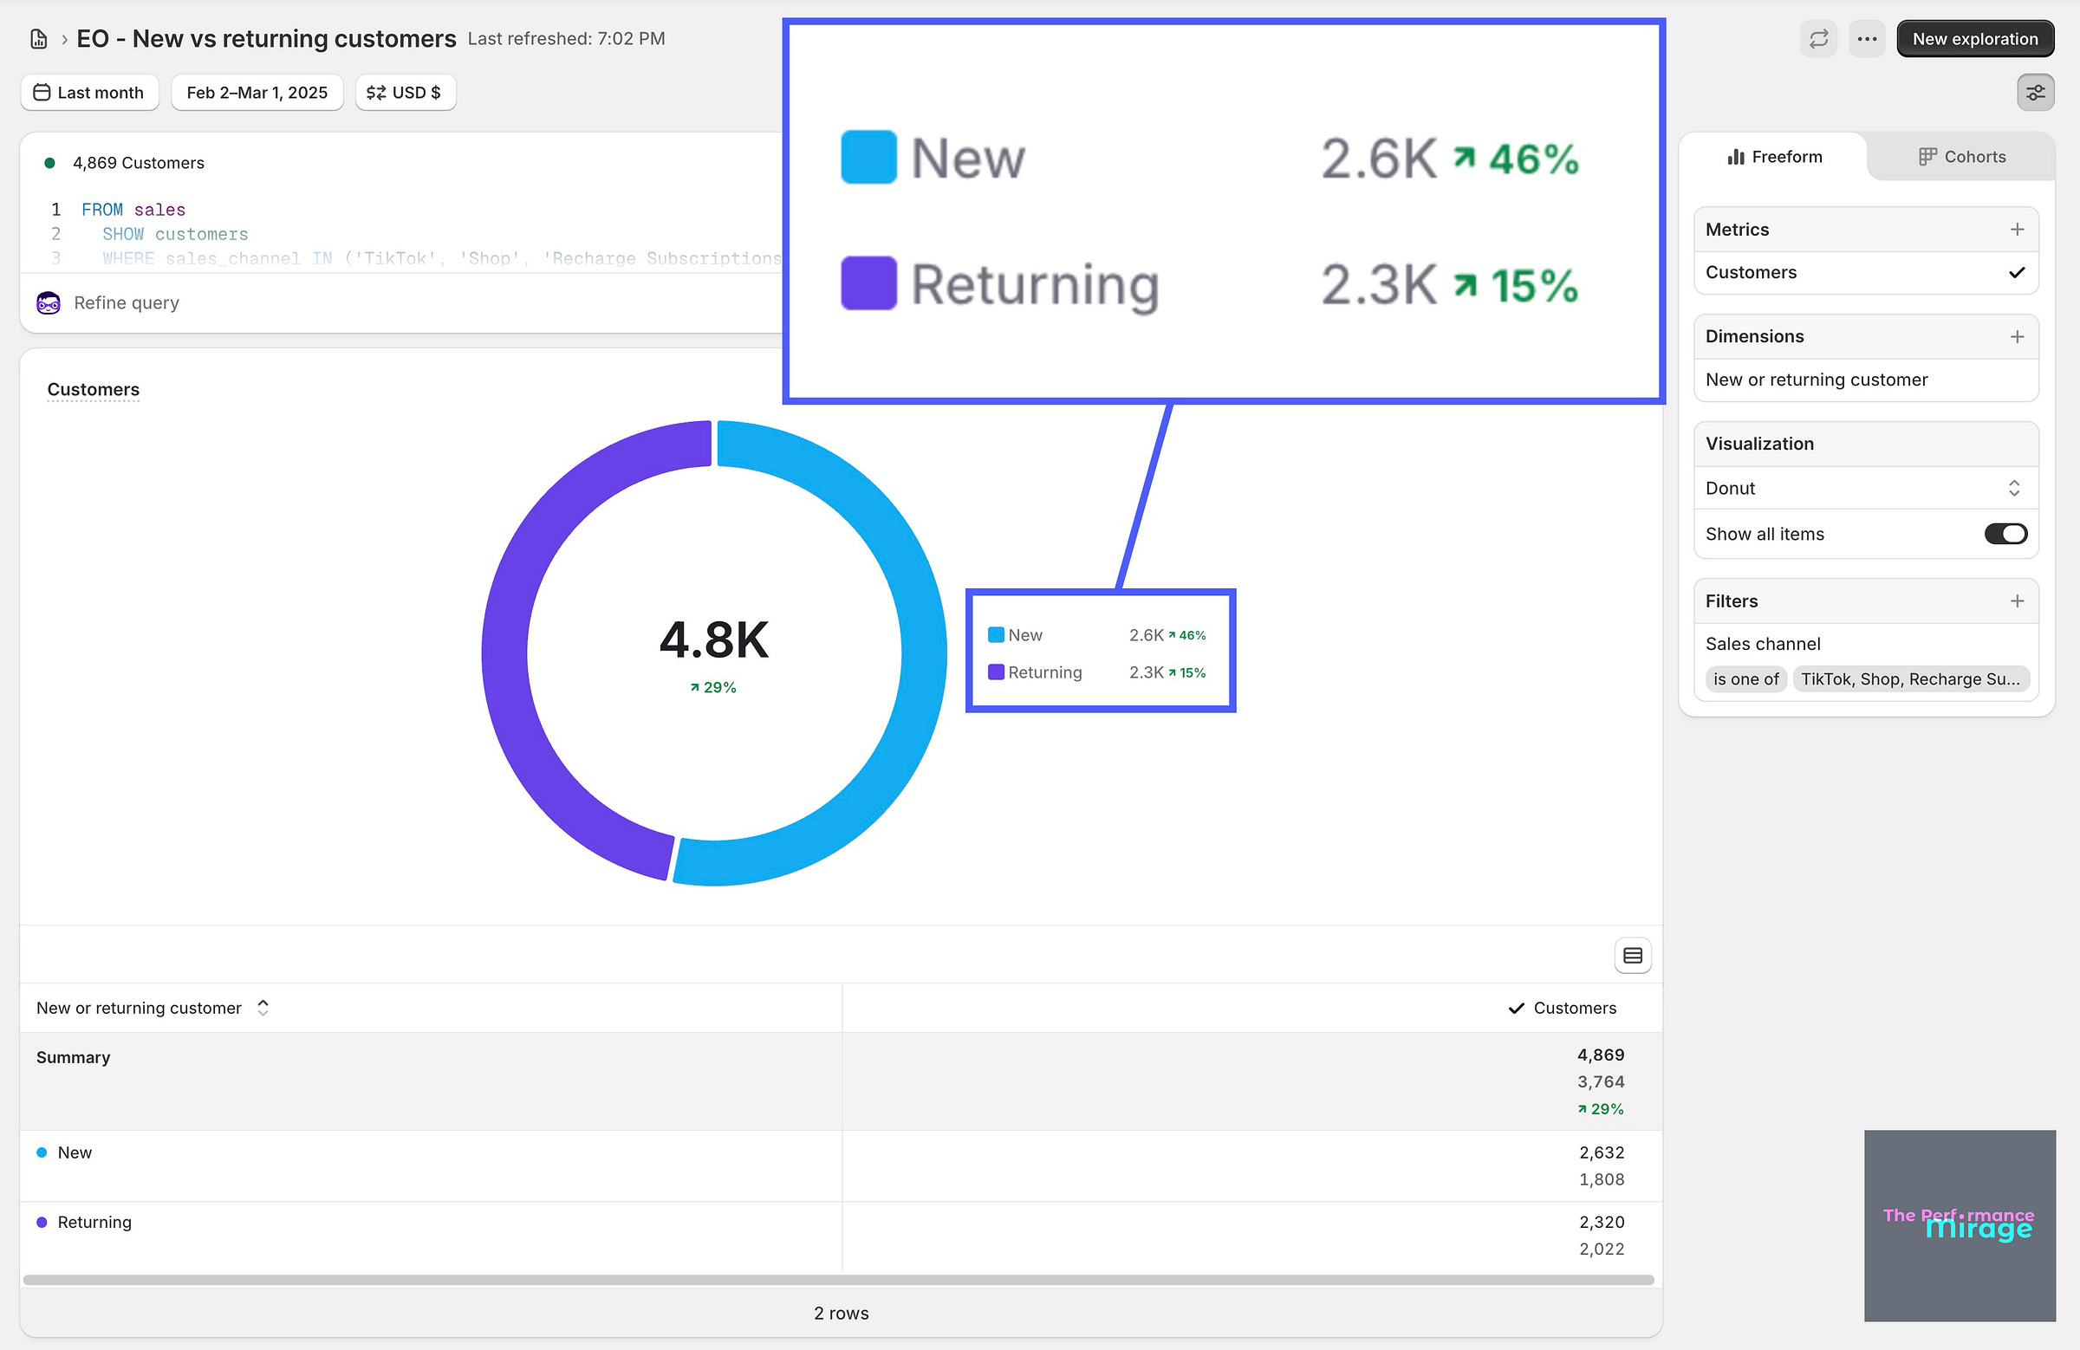Click the New exploration button
Screen dimensions: 2080x1350
coord(1974,39)
